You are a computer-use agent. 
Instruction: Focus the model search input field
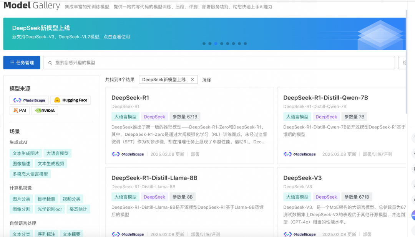[219, 63]
